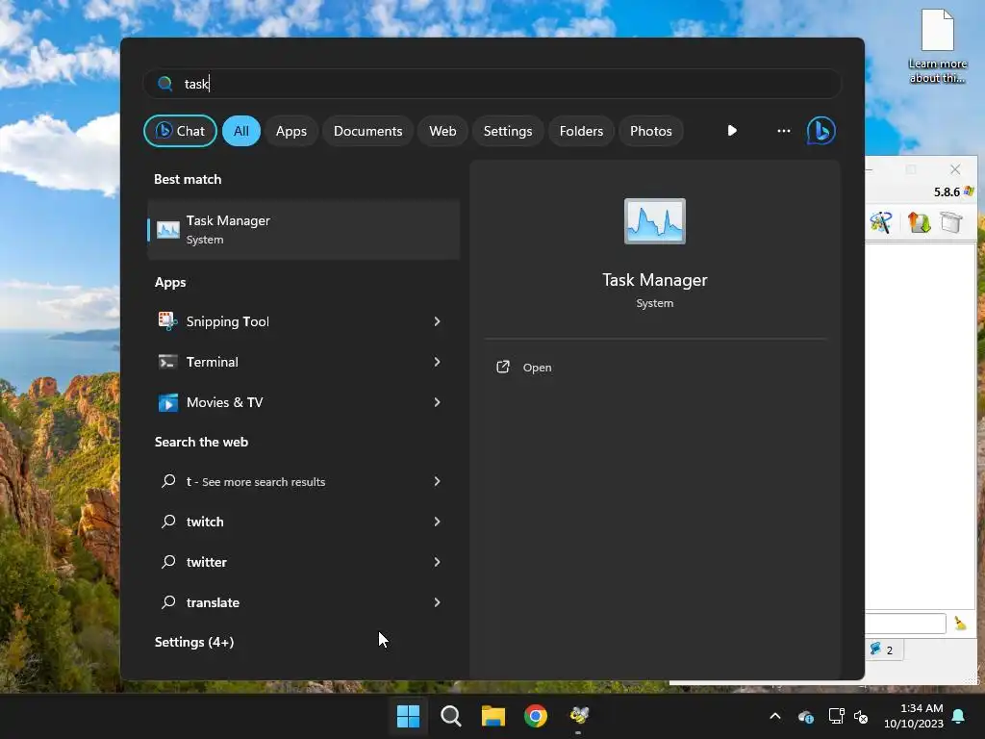The image size is (985, 739).
Task: Expand Movies & TV result chevron
Action: tap(438, 402)
